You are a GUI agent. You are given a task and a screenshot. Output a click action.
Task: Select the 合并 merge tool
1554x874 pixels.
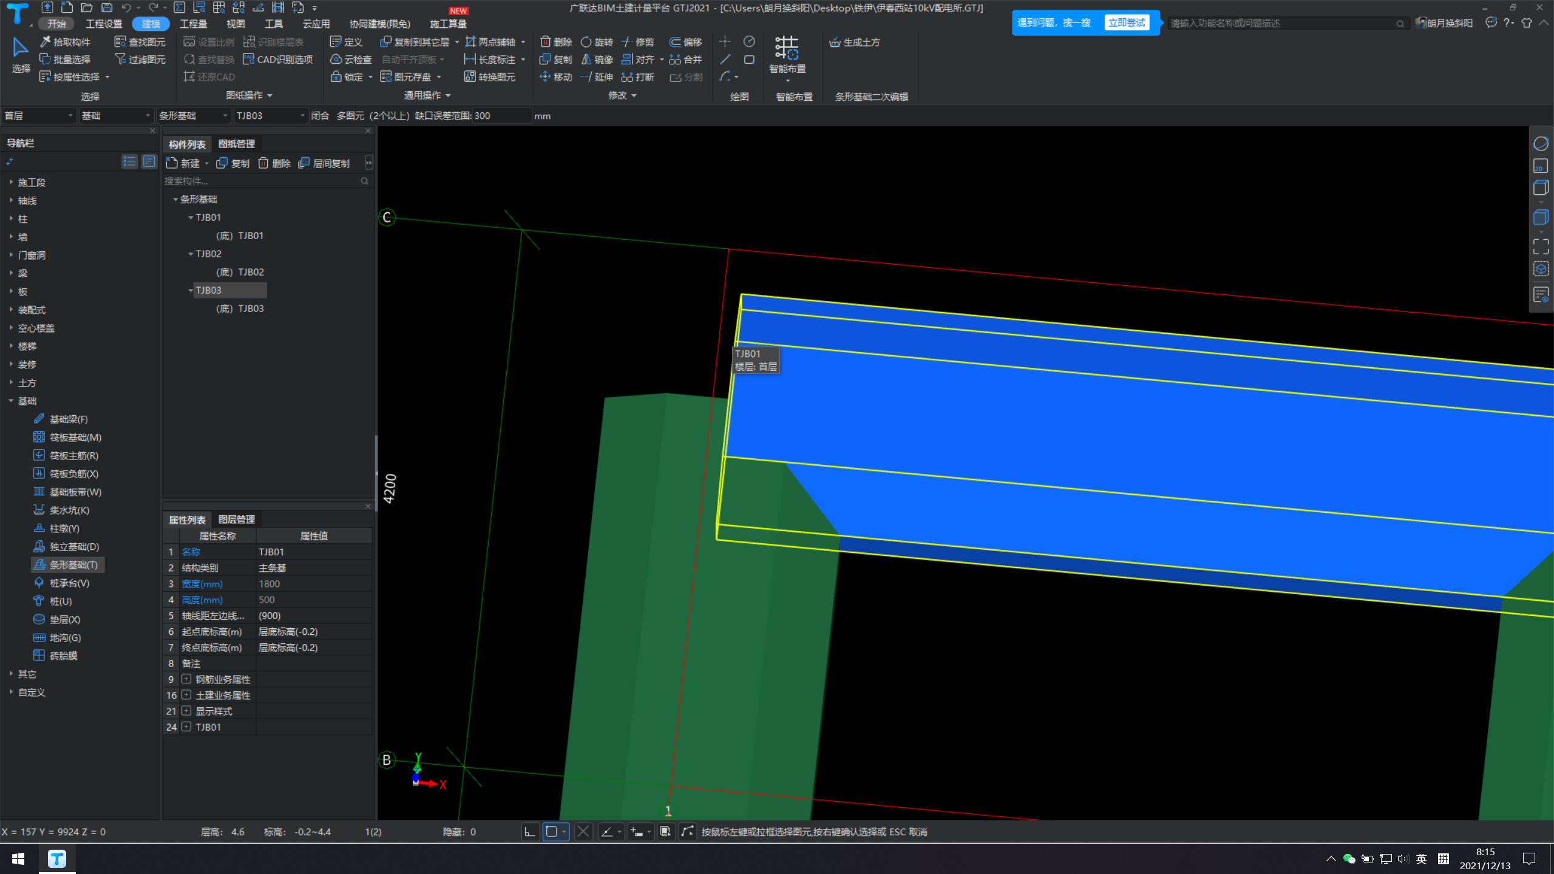tap(686, 59)
